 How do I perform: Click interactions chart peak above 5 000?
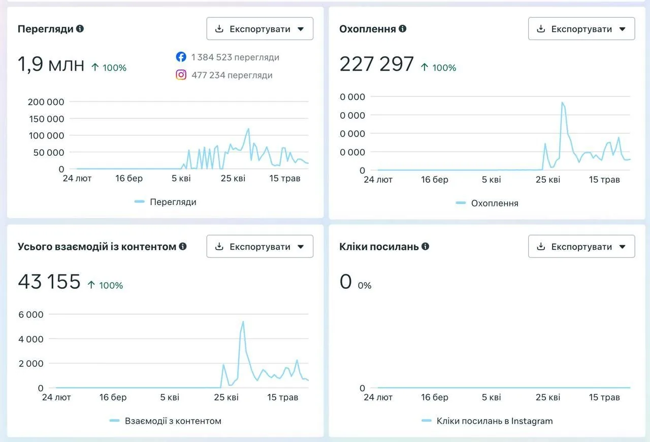[x=243, y=321]
